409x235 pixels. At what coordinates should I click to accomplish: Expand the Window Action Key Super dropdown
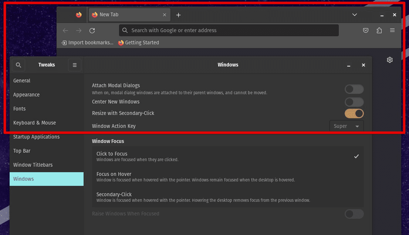[x=346, y=126]
